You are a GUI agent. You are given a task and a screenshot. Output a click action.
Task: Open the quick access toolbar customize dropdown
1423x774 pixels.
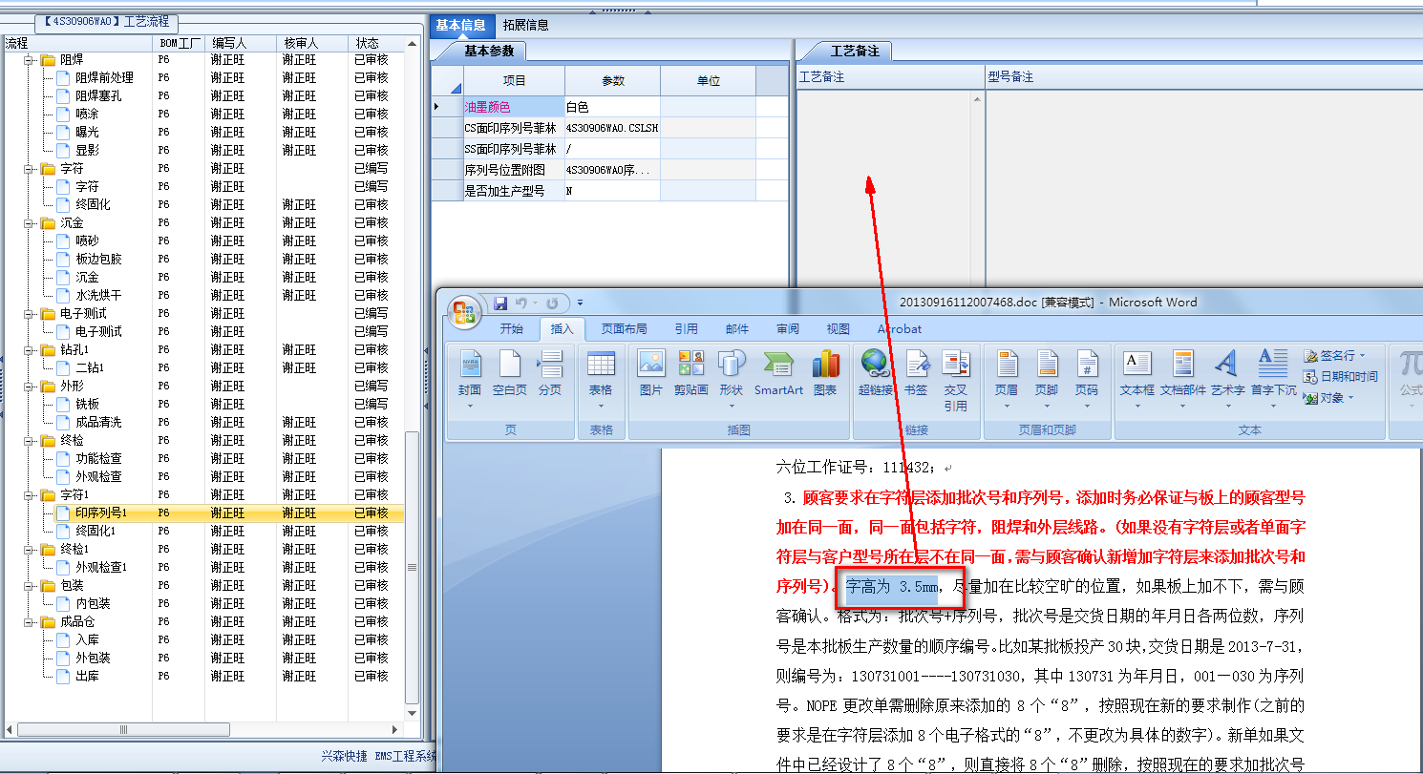pos(579,303)
